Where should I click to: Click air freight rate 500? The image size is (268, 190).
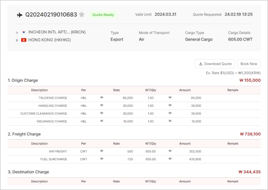130,151
